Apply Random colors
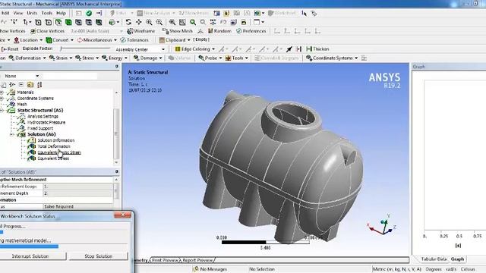Image resolution: width=486 pixels, height=273 pixels. (x=219, y=31)
